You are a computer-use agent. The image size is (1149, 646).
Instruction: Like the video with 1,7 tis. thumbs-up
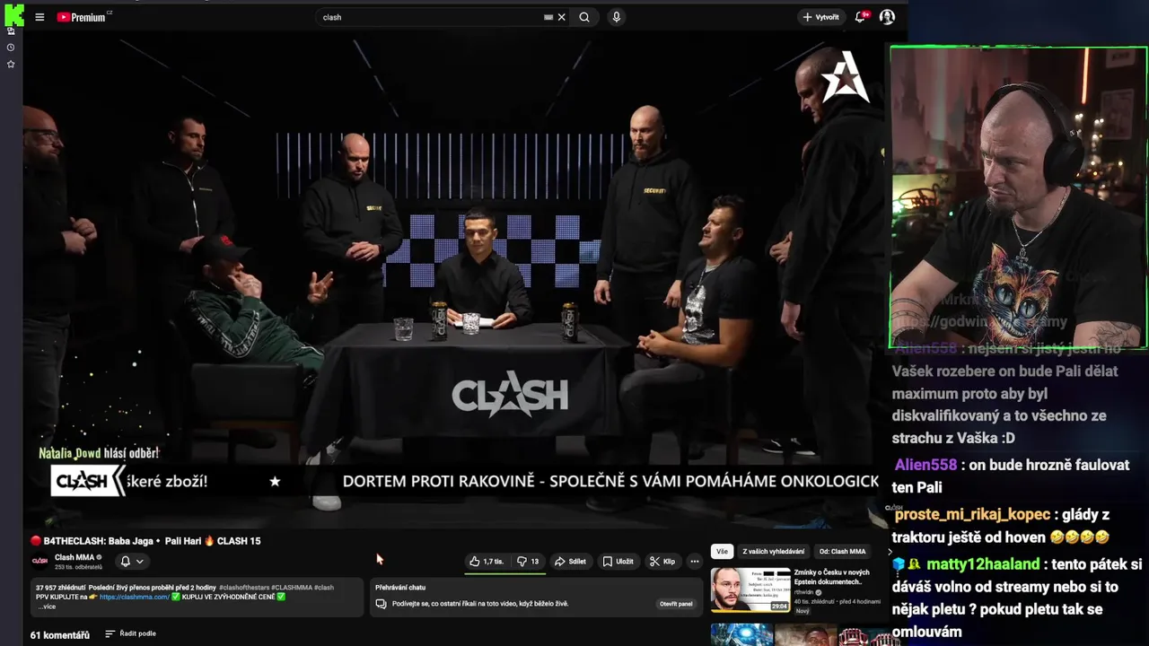[487, 562]
